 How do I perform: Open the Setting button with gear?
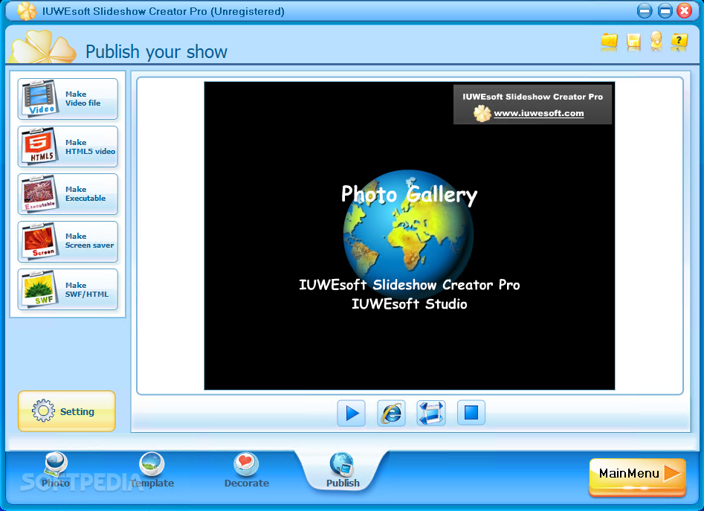(66, 411)
